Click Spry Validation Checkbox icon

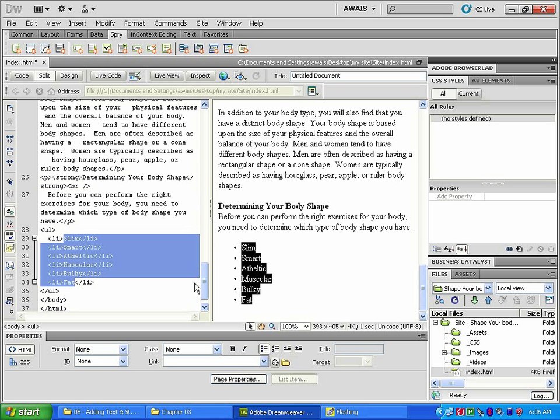[107, 48]
